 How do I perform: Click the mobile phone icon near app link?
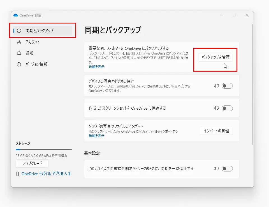coord(18,174)
